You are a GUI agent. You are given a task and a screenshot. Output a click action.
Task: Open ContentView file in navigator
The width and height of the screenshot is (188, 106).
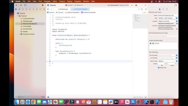point(27,29)
